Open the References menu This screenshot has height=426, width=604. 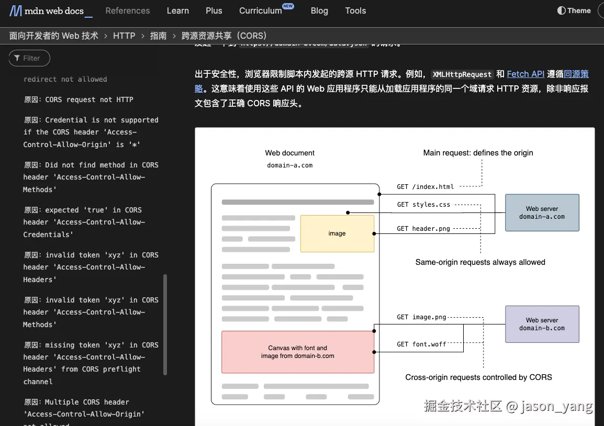coord(128,11)
